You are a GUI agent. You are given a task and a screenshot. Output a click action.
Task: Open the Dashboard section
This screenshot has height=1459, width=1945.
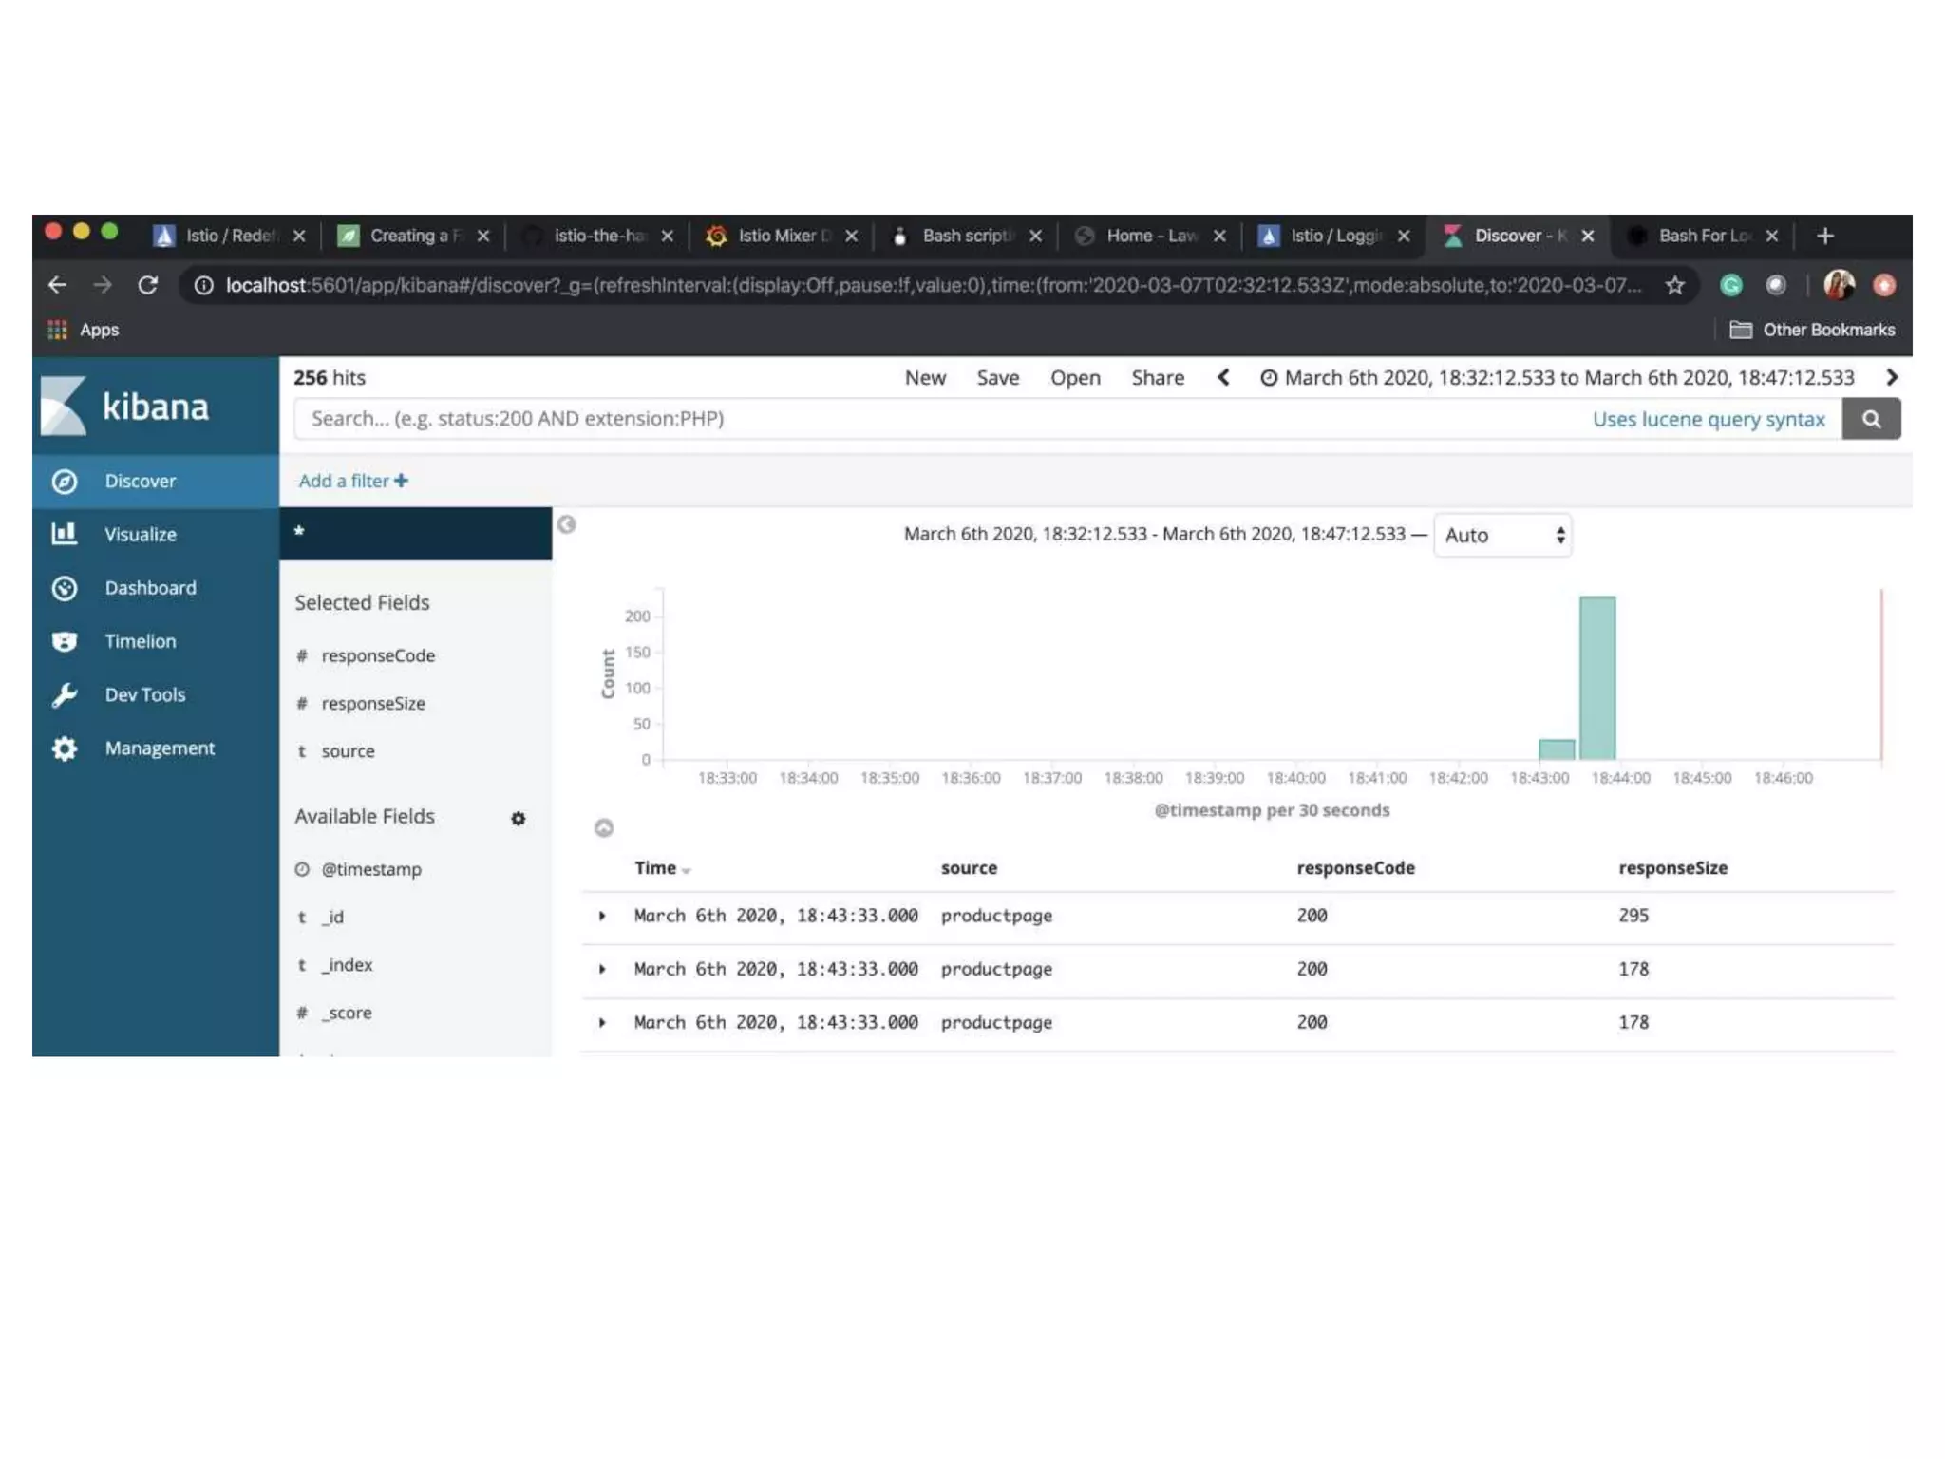pyautogui.click(x=149, y=588)
